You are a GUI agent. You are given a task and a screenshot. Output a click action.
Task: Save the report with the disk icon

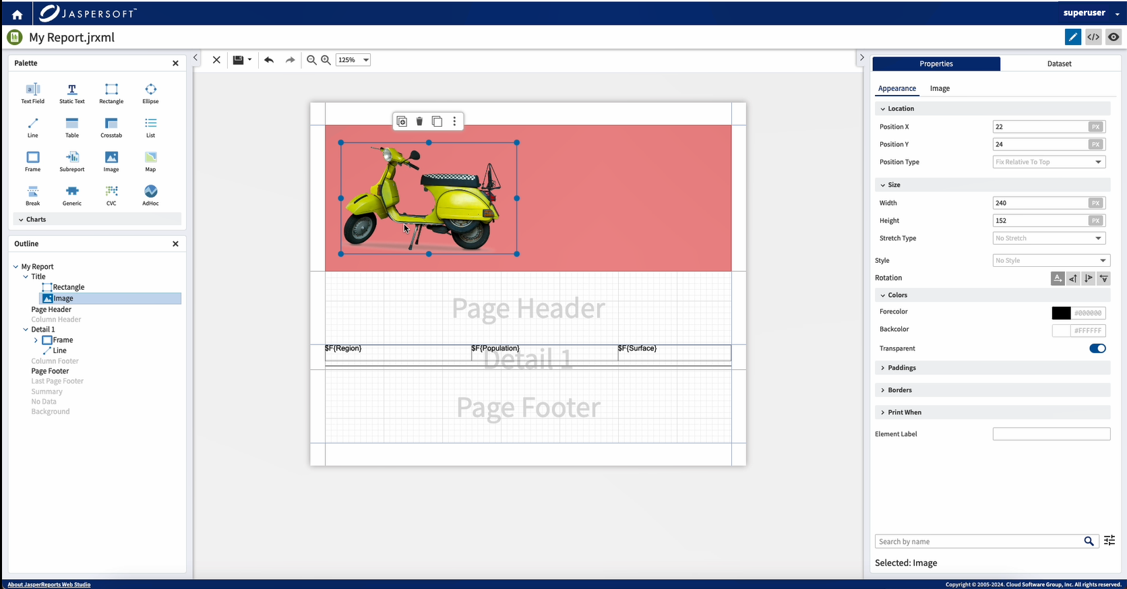coord(238,60)
